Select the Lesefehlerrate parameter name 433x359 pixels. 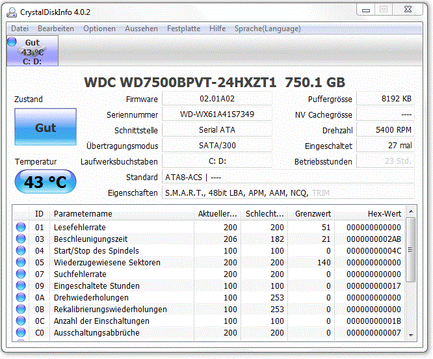pyautogui.click(x=80, y=227)
